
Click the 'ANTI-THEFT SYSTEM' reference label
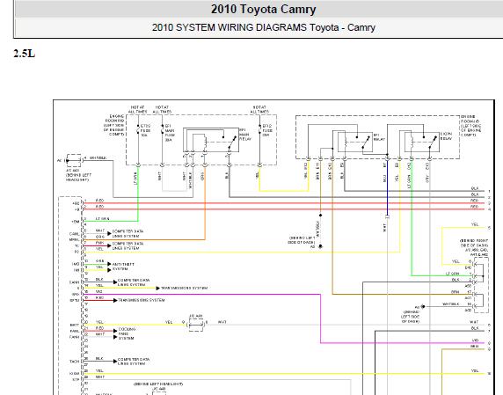point(123,267)
